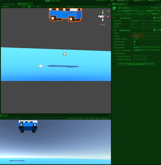Click the Add Component button
The height and width of the screenshot is (165, 161).
point(136,64)
